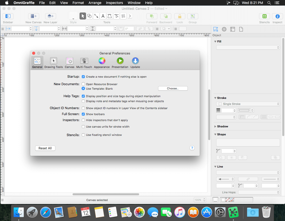Image resolution: width=285 pixels, height=221 pixels.
Task: Collapse the Shape section
Action: 215,134
